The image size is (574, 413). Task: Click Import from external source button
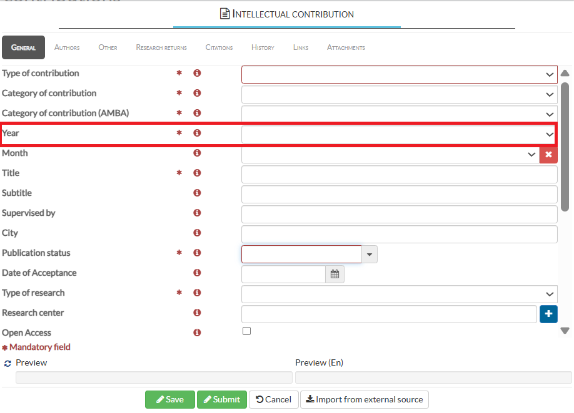click(365, 399)
